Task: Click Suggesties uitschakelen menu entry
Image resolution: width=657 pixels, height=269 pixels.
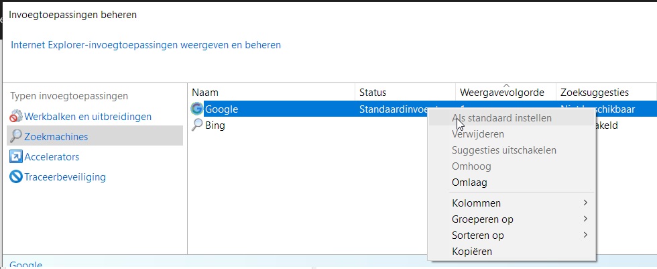Action: (x=503, y=150)
